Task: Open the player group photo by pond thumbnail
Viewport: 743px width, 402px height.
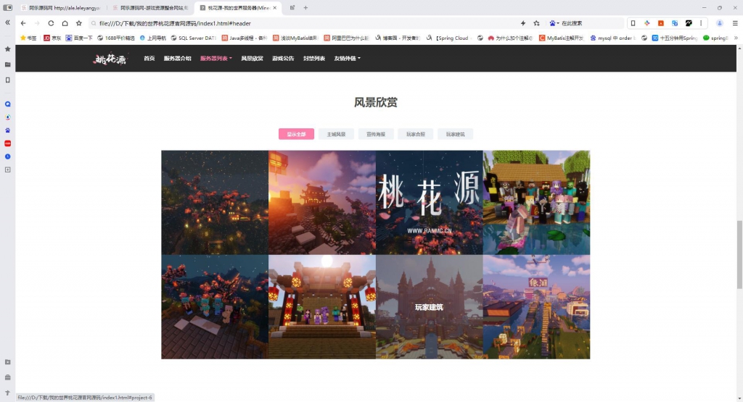Action: point(536,202)
